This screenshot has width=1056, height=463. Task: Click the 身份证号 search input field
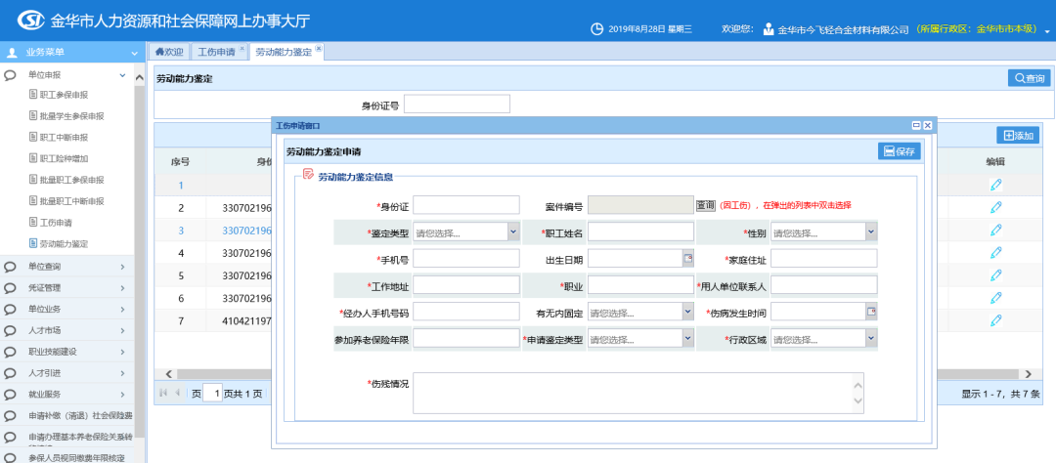click(457, 105)
